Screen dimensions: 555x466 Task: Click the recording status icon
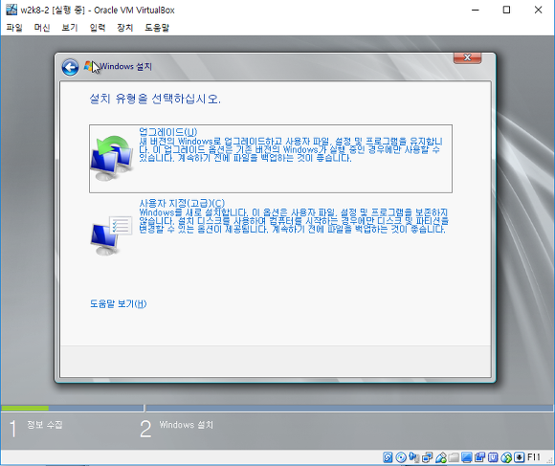click(480, 457)
